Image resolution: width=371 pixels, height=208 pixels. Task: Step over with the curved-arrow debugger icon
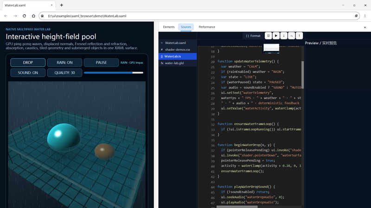point(292,36)
